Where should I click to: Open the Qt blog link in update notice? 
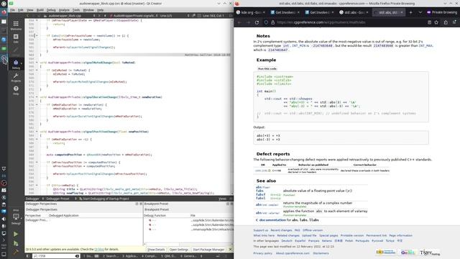tap(99, 250)
